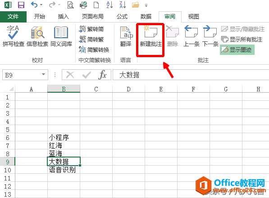Click the Excel application logo icon
This screenshot has height=198, width=269.
pyautogui.click(x=8, y=5)
